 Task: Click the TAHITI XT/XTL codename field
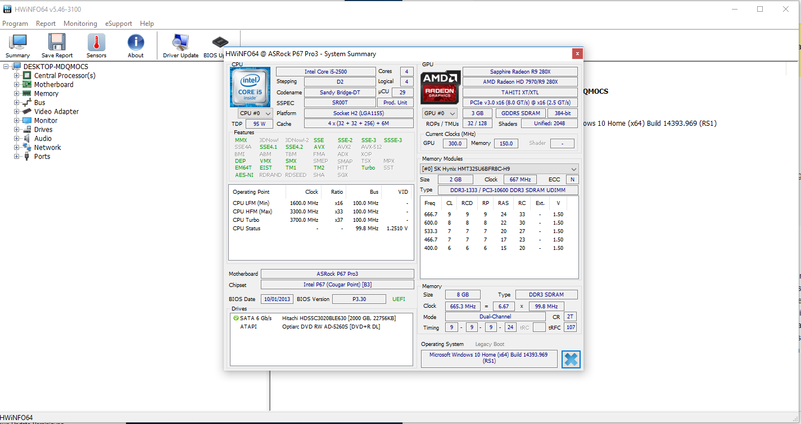pos(520,92)
